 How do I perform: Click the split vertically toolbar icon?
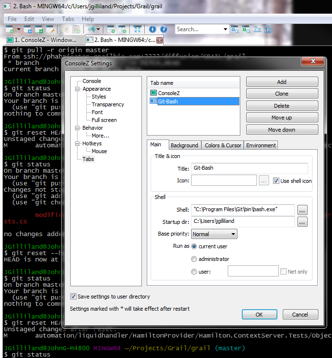pyautogui.click(x=122, y=29)
